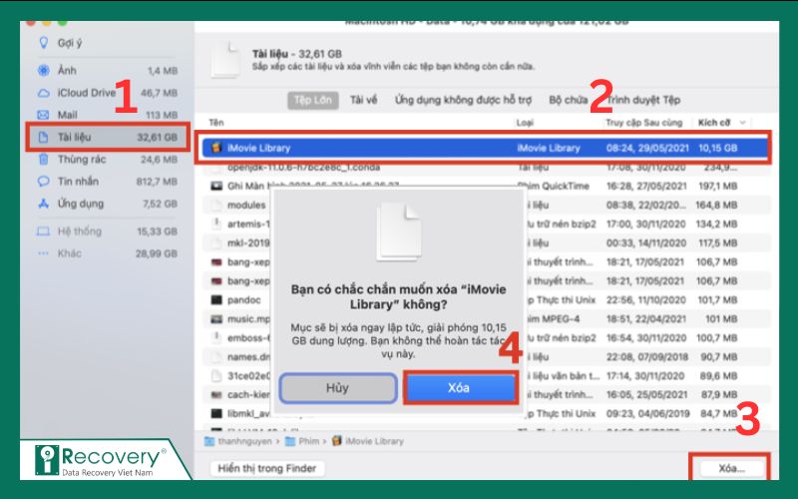
Task: Toggle sort chevron on Kích cỡ column
Action: point(742,123)
